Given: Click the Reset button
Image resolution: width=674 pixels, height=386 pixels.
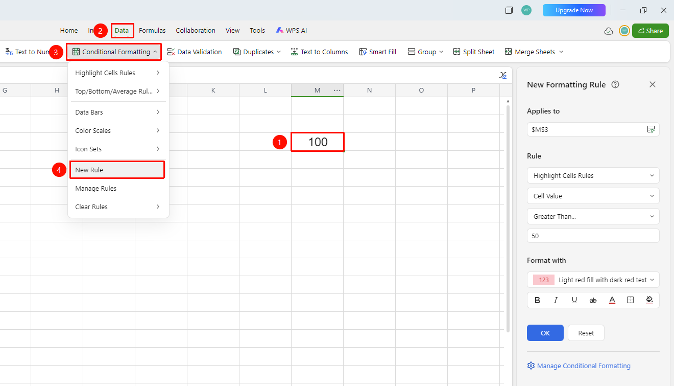Looking at the screenshot, I should 586,333.
